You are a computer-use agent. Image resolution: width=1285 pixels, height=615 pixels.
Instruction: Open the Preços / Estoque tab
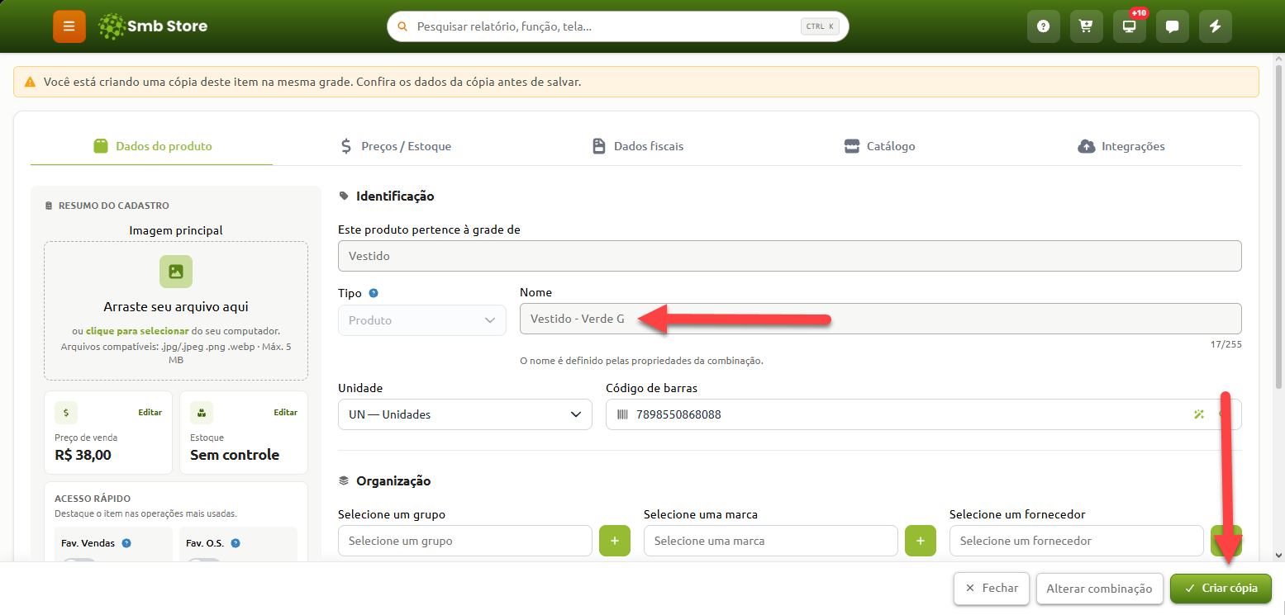pos(395,146)
